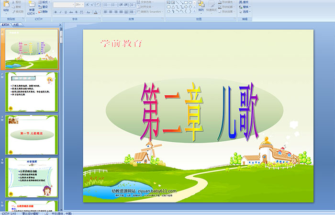This screenshot has width=335, height=215.
Task: Select slide 2 thumbnail with bullet list
Action: click(32, 92)
